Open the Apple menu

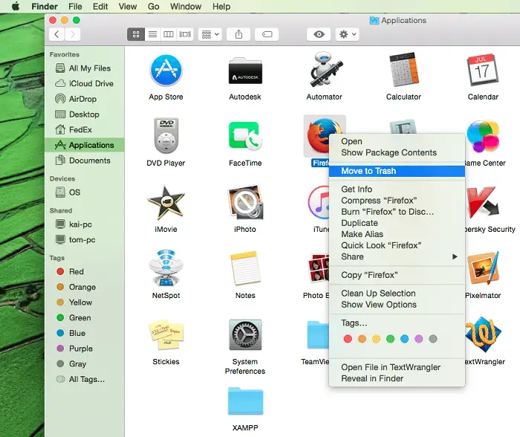coord(16,7)
